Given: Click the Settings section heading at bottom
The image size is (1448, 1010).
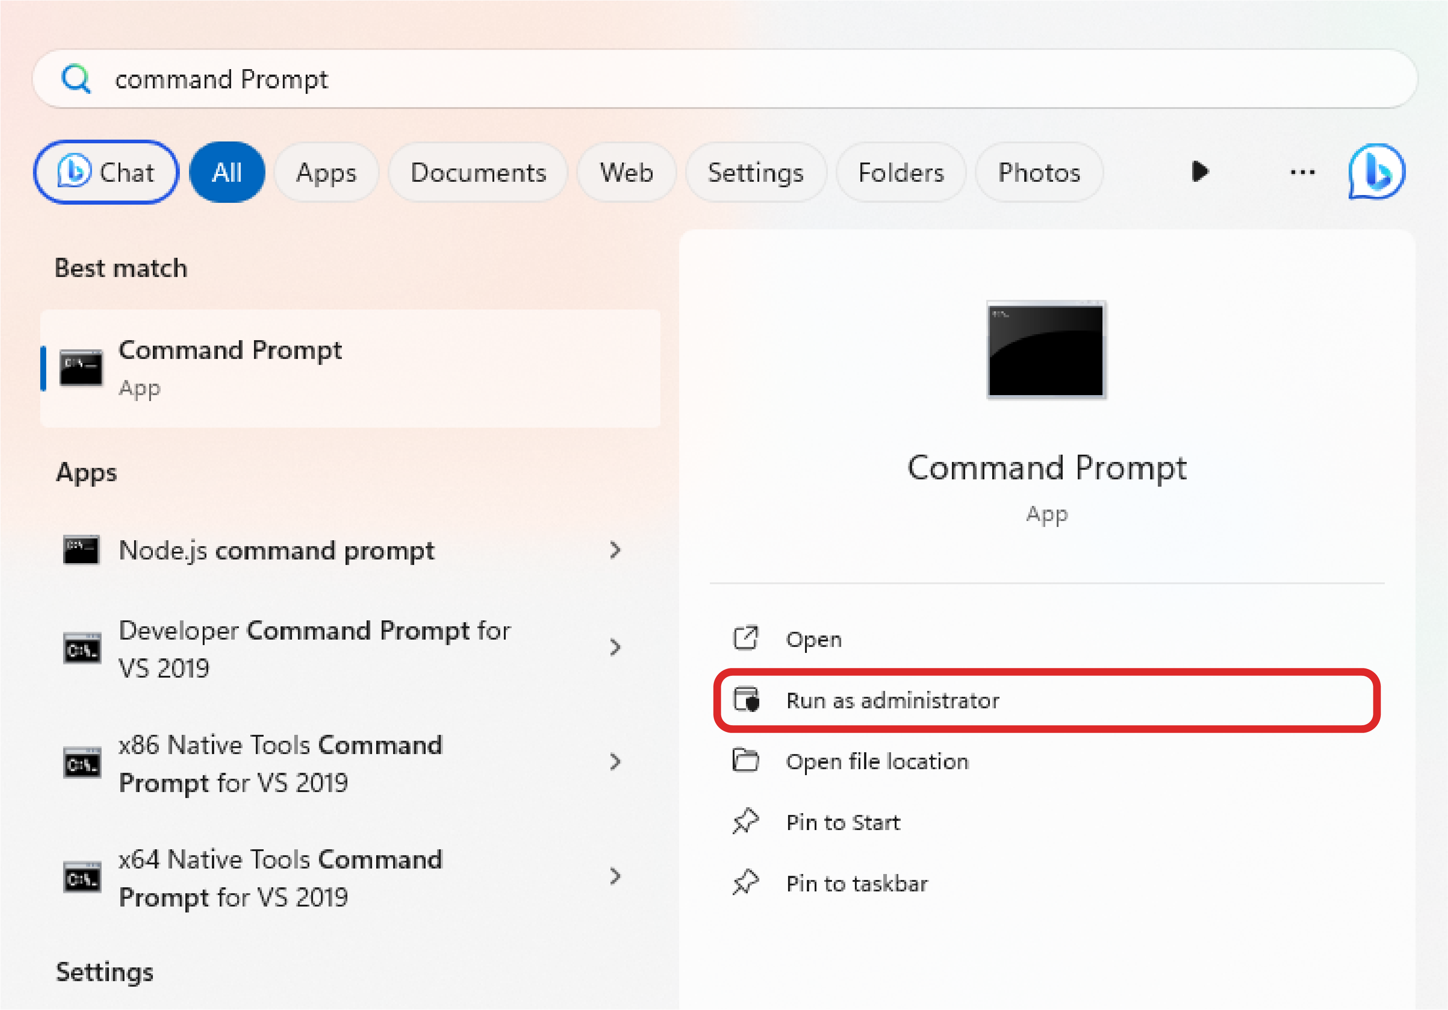Looking at the screenshot, I should [x=105, y=972].
